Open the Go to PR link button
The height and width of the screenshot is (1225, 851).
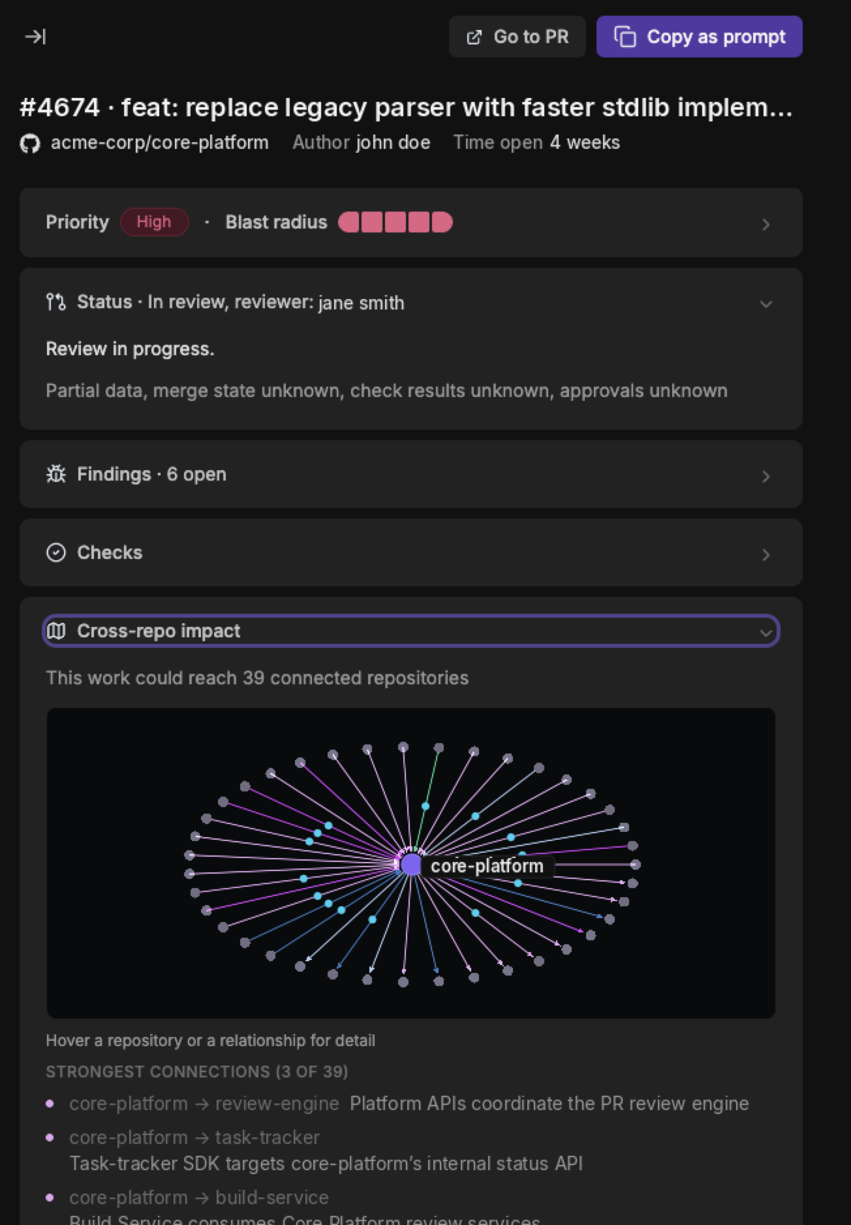pos(518,37)
